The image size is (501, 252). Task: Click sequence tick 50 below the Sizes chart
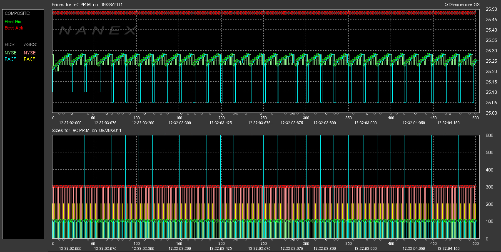[x=93, y=244]
